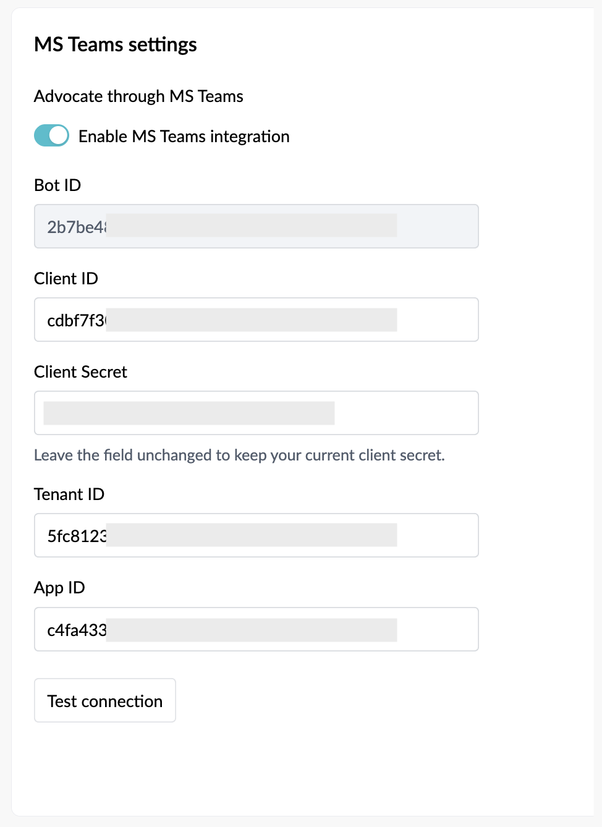The height and width of the screenshot is (827, 602).
Task: Click the Tenant ID input box
Action: coord(256,535)
